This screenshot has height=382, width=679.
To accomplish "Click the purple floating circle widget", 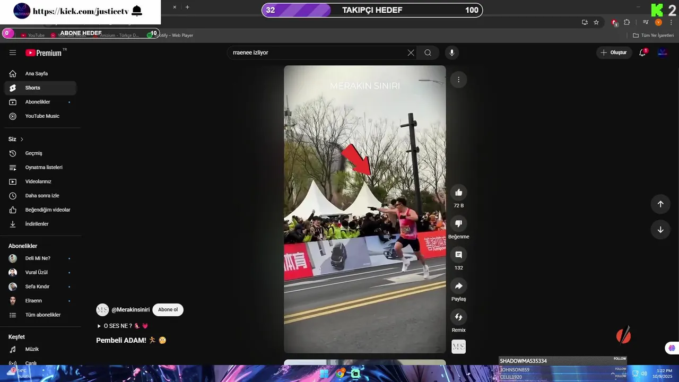I will click(672, 348).
